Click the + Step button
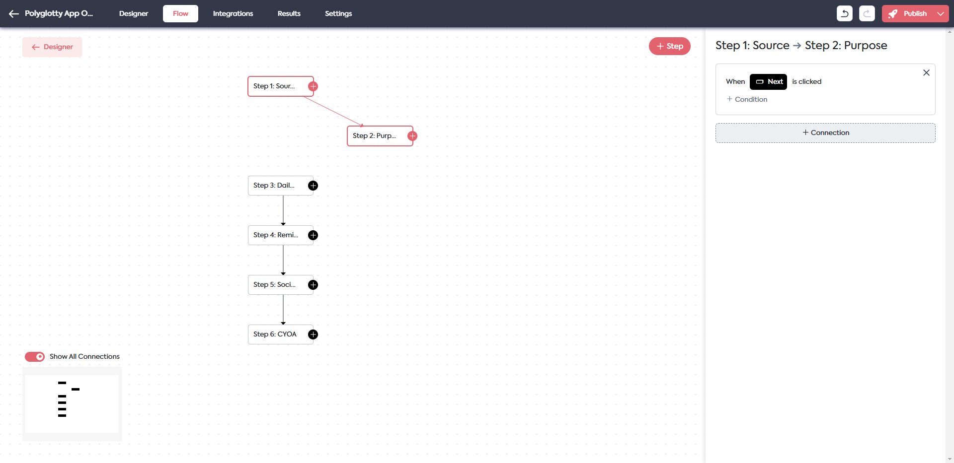954x463 pixels. pos(669,46)
